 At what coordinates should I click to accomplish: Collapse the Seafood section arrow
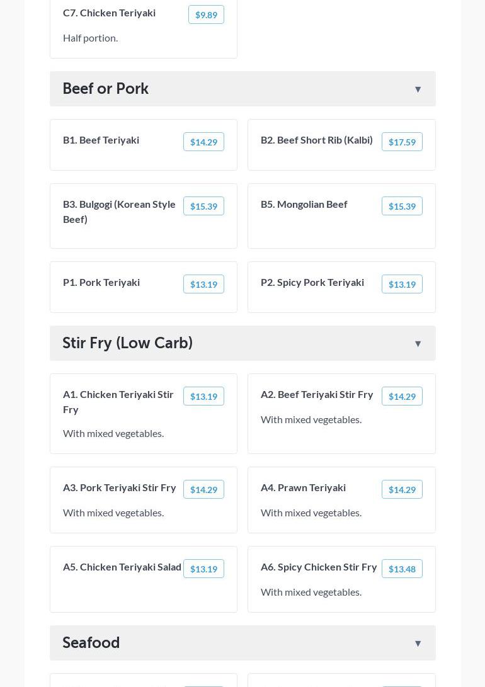click(418, 644)
